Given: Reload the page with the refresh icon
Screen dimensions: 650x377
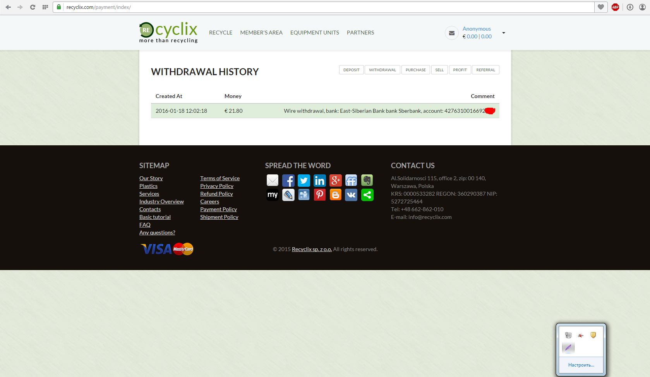Looking at the screenshot, I should (33, 7).
